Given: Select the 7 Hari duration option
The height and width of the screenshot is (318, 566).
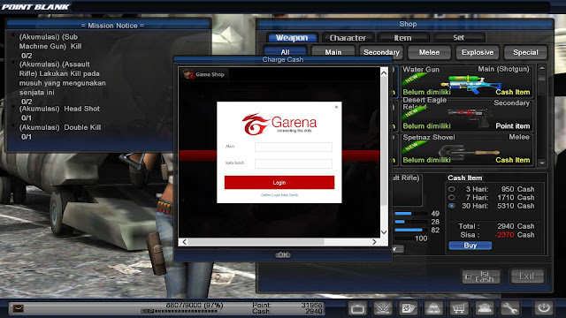Looking at the screenshot, I should [x=452, y=198].
